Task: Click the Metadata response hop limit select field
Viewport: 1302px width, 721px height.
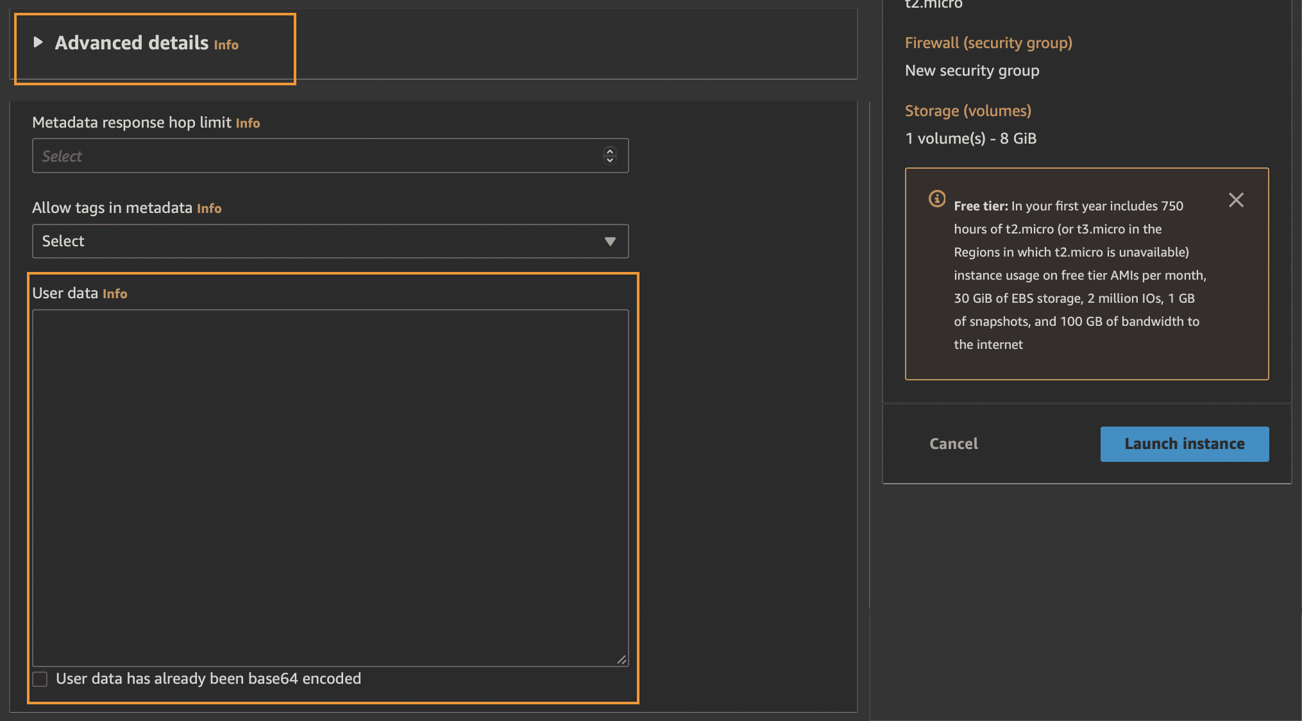Action: tap(314, 156)
